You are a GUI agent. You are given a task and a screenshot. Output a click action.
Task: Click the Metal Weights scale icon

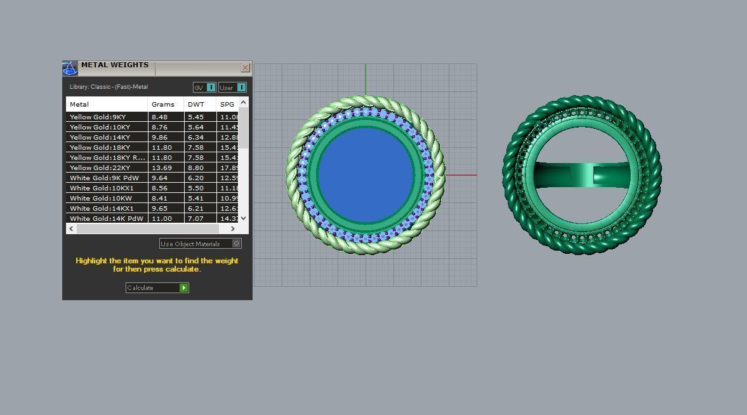[x=70, y=68]
